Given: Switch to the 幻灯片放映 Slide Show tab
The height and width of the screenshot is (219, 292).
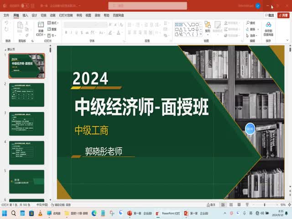Looking at the screenshot, I should pos(66,15).
